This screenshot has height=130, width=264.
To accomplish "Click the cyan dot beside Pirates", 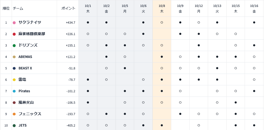I will [14, 91].
